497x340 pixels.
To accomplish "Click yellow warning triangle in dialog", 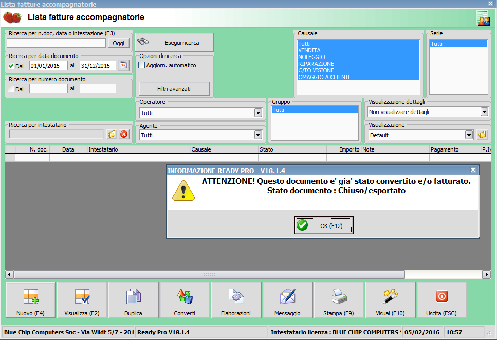I will tap(183, 191).
